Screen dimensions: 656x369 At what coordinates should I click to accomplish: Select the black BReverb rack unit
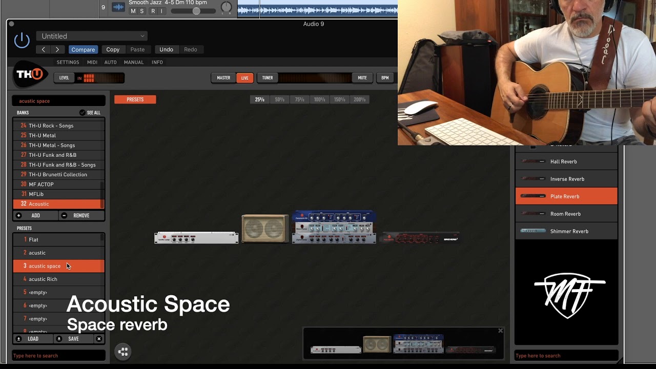click(x=419, y=238)
